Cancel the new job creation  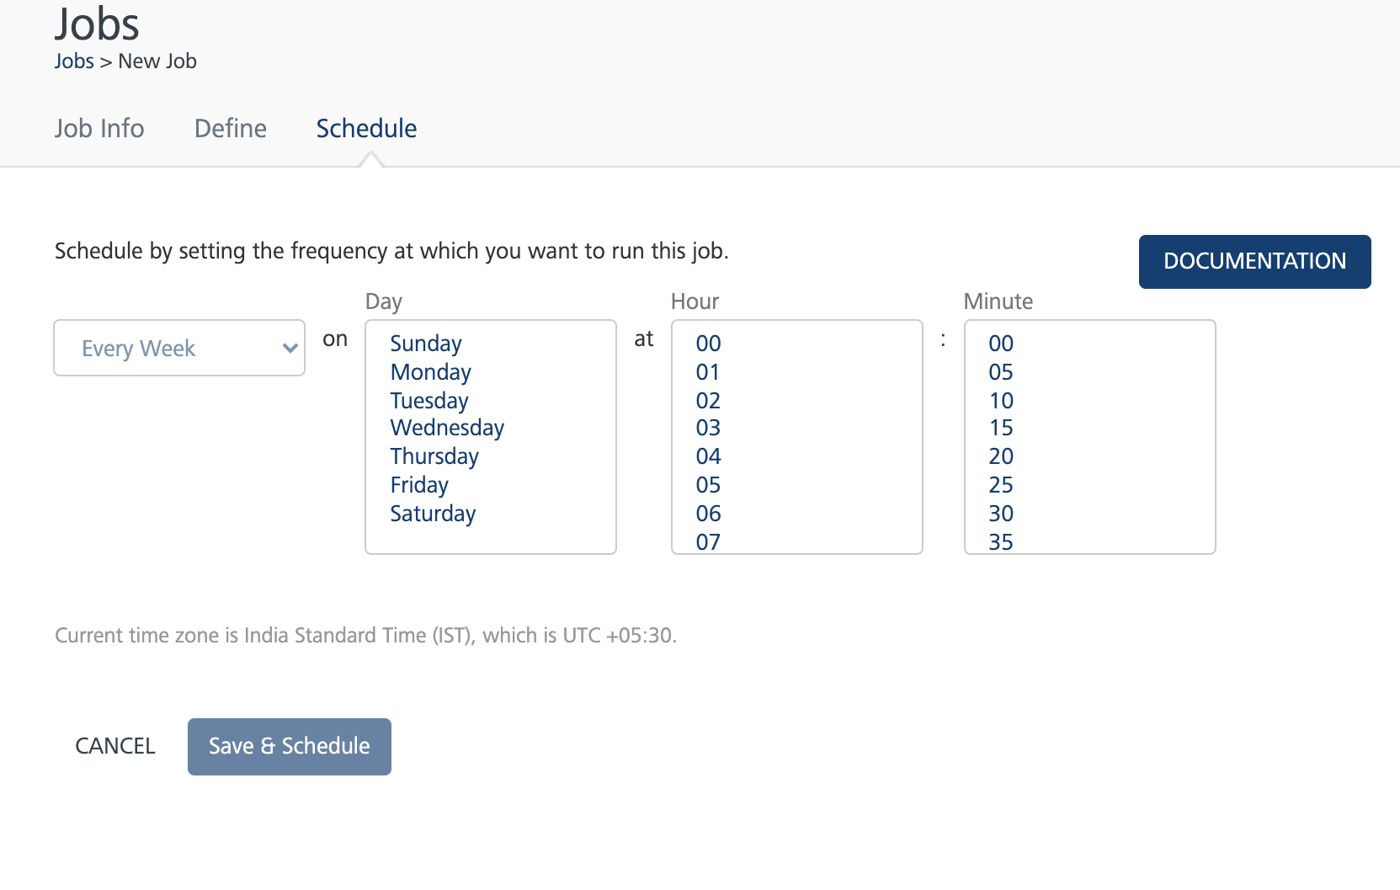tap(115, 746)
